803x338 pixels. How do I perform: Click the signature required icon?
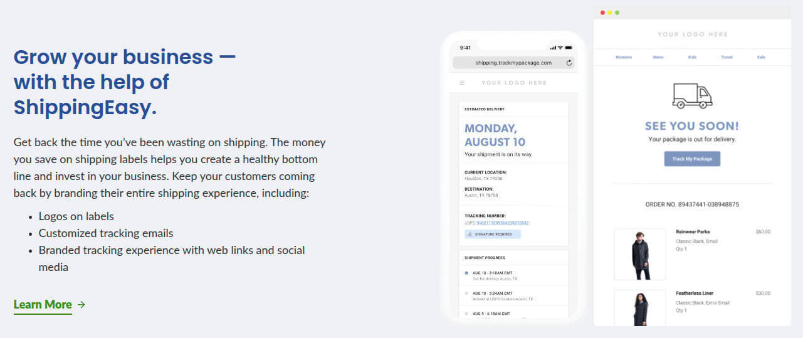coord(470,235)
